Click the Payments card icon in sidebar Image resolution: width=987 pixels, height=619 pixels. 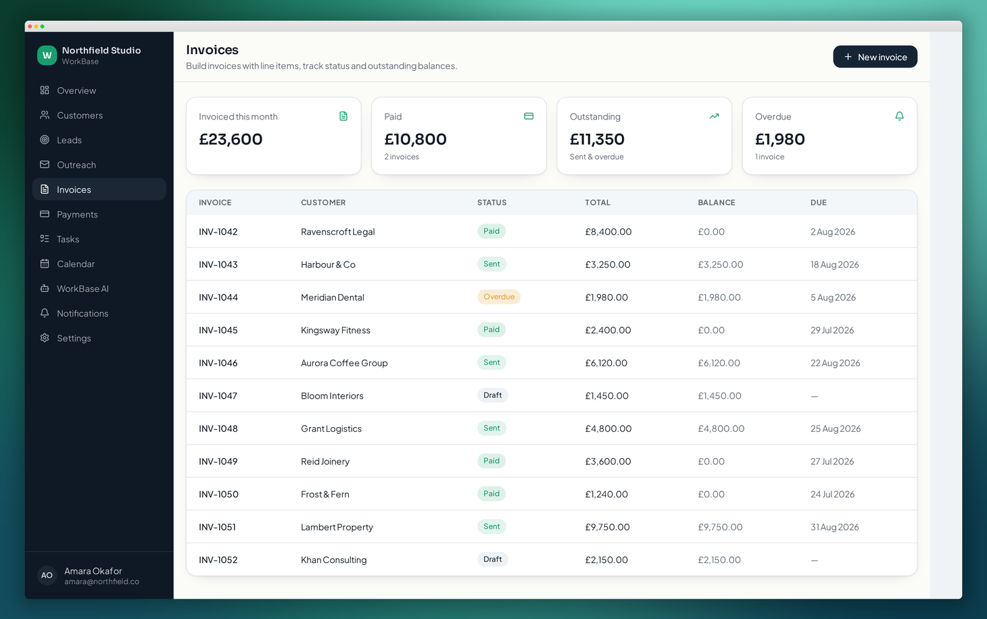click(45, 214)
